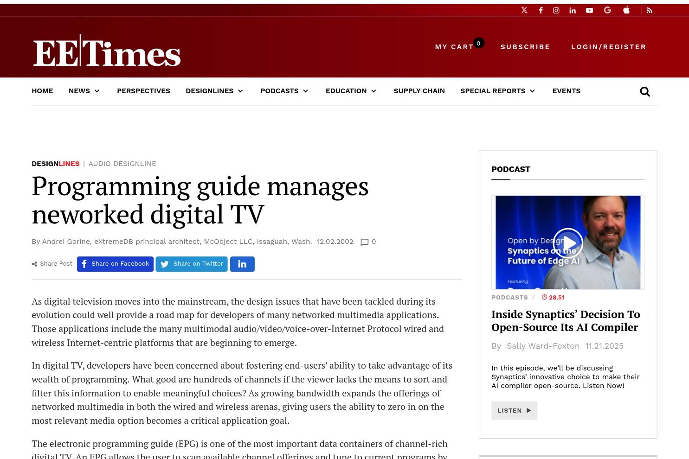This screenshot has height=459, width=689.
Task: Open the Events menu item
Action: pos(566,91)
